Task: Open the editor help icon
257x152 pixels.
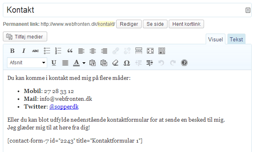Action: click(x=184, y=63)
